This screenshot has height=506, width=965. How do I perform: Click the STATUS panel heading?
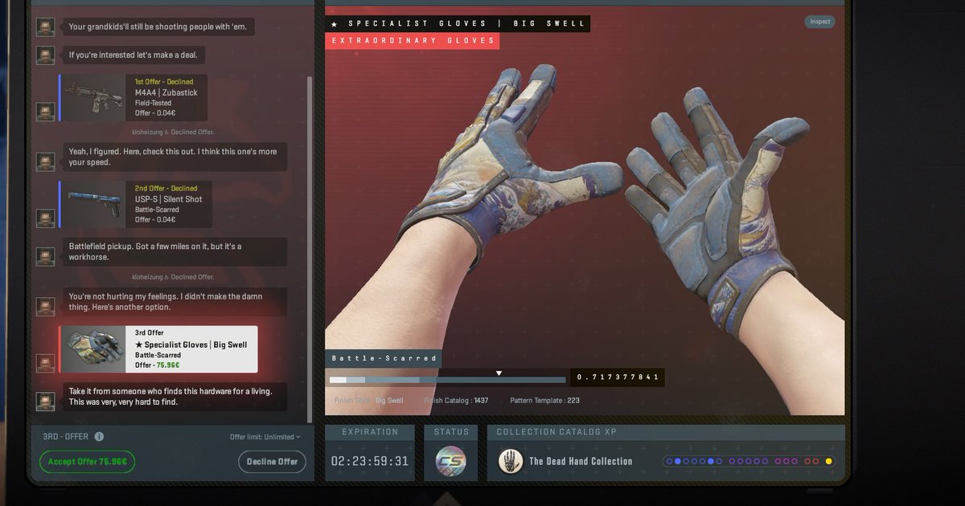(x=451, y=432)
